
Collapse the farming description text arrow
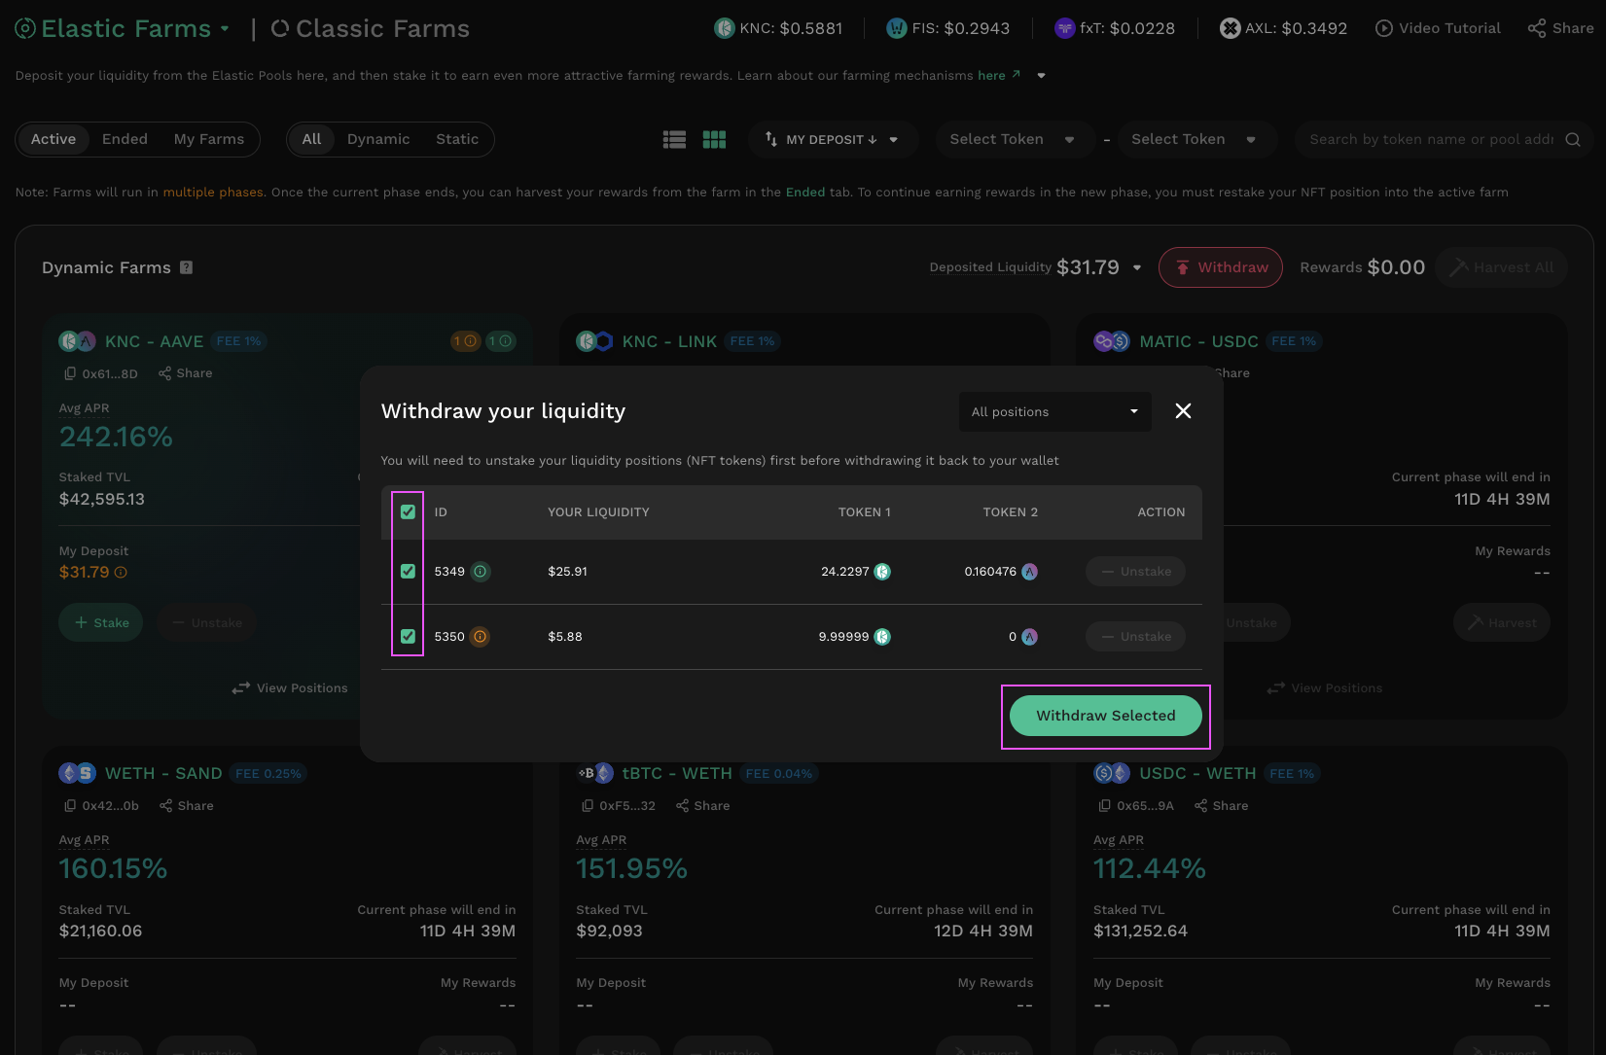click(x=1042, y=76)
